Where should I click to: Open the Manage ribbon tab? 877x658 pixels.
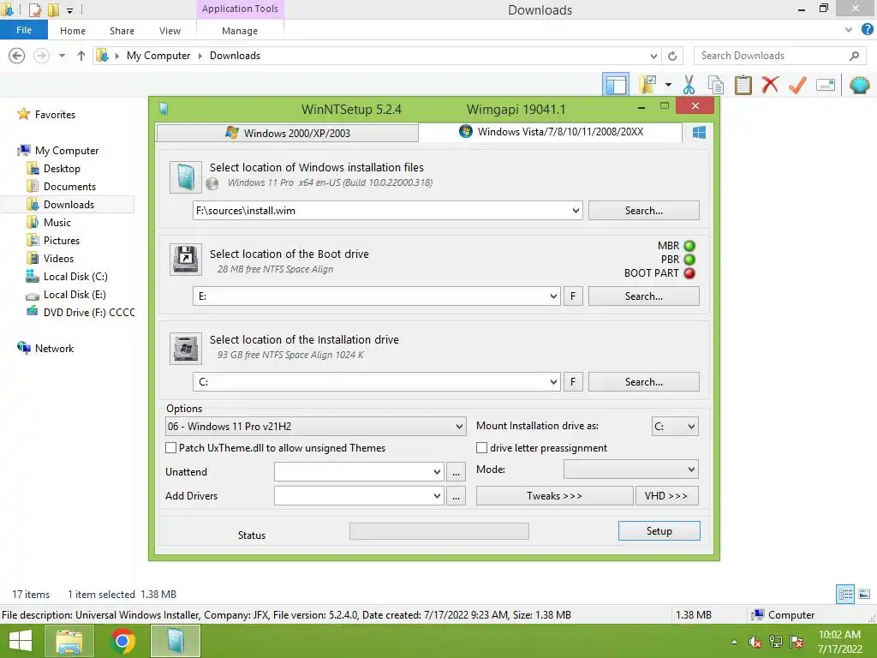pos(240,31)
